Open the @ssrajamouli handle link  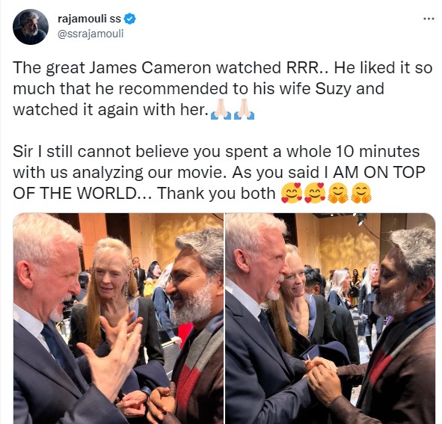(x=90, y=34)
